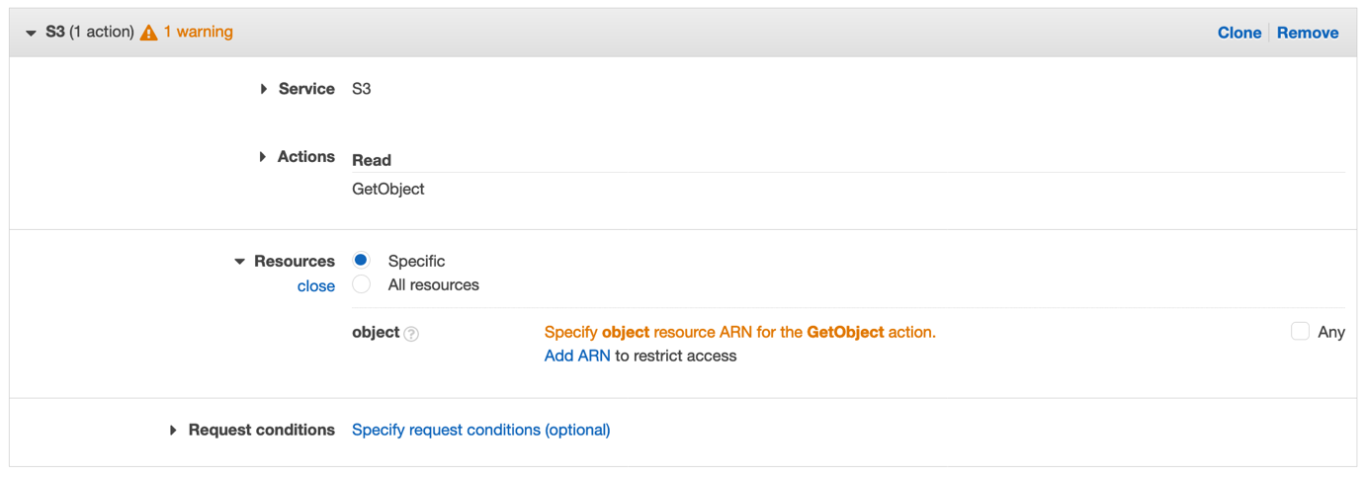Click the Actions label

[x=305, y=157]
